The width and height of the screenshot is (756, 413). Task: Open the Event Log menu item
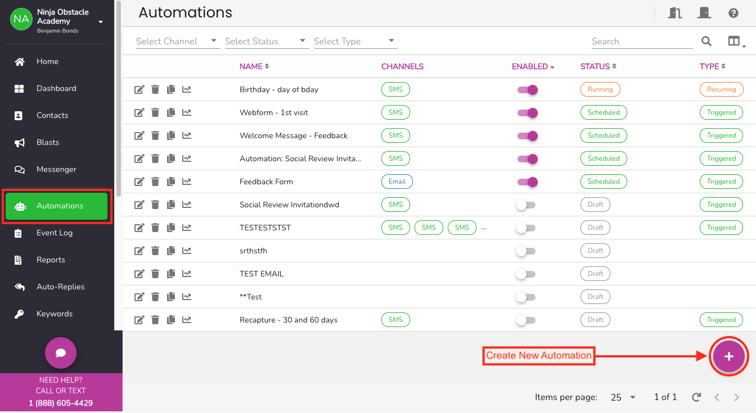click(54, 233)
